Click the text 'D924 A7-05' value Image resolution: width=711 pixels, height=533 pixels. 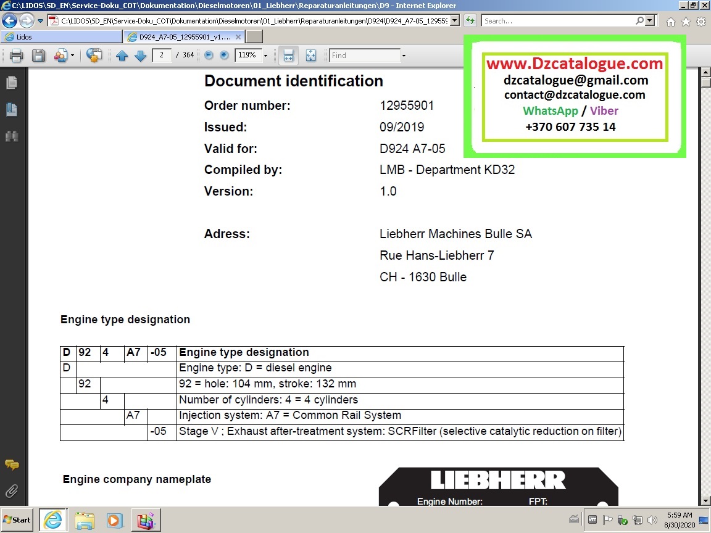[412, 149]
